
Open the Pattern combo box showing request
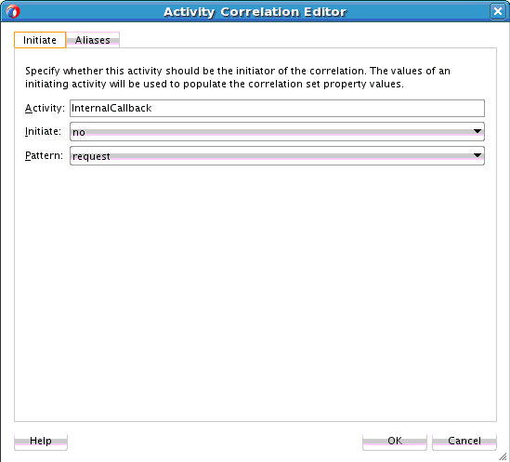(x=277, y=155)
